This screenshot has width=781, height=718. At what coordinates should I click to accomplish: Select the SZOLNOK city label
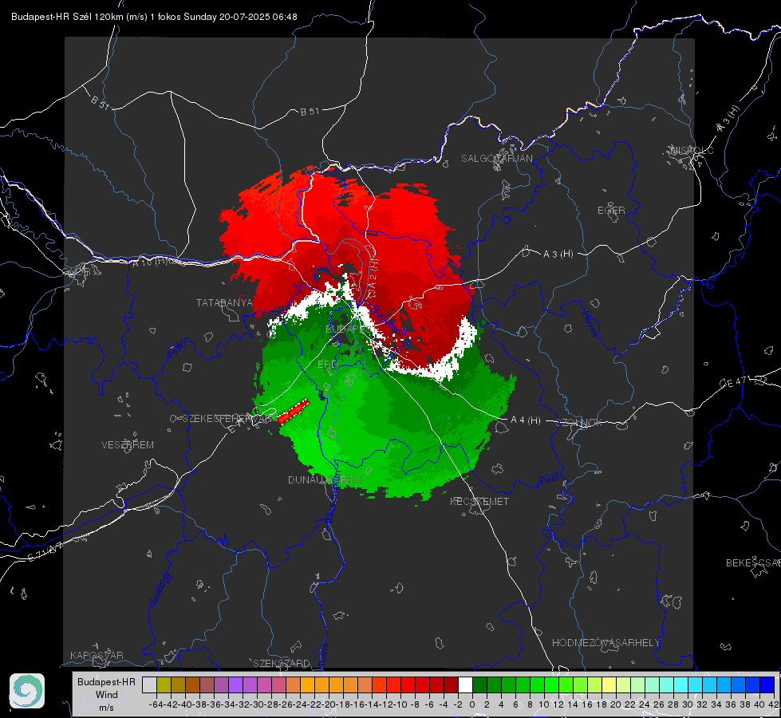(581, 423)
